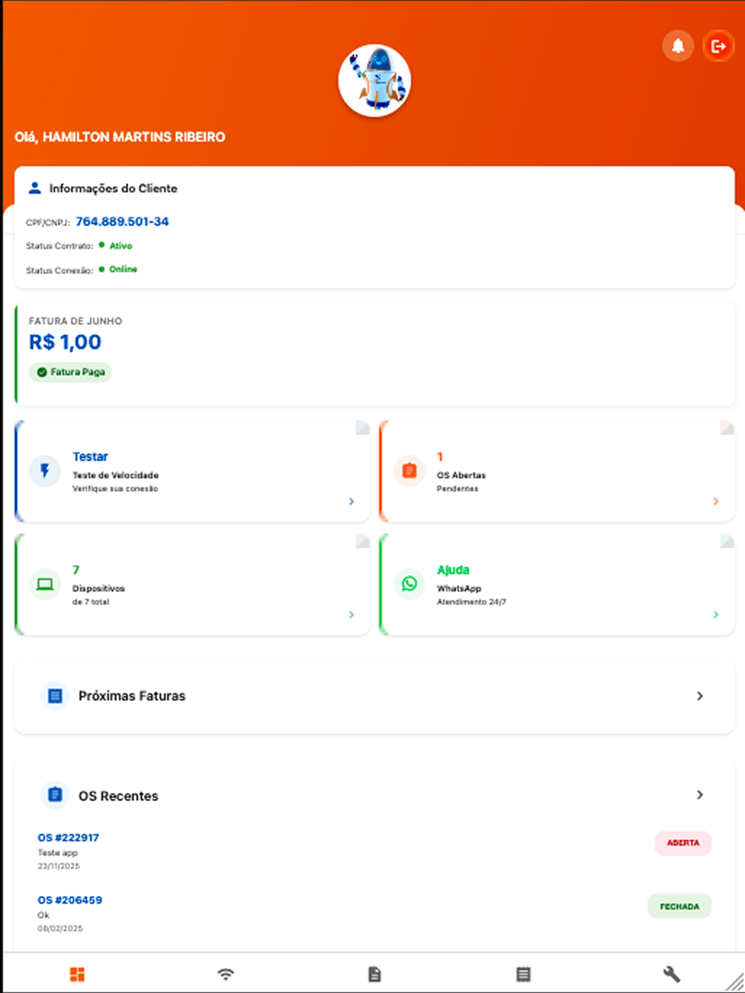Click the Próximas Faturas invoice icon
The width and height of the screenshot is (745, 993).
pyautogui.click(x=55, y=696)
